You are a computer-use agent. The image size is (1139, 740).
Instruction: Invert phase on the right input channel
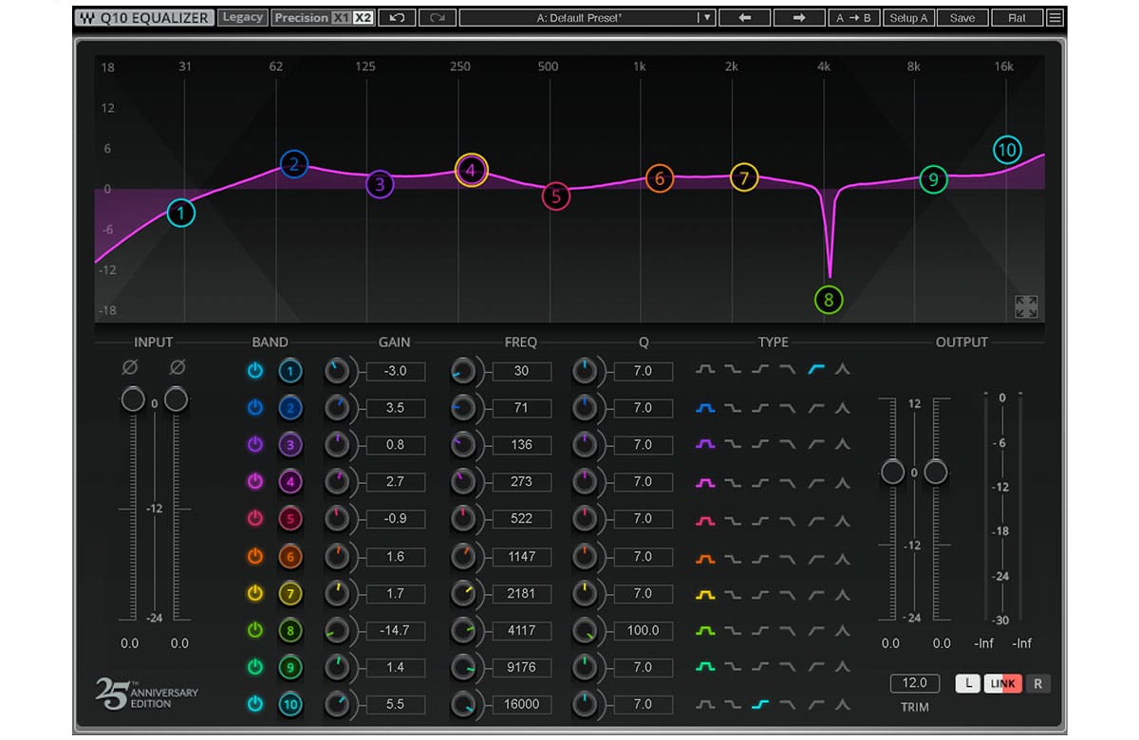tap(177, 366)
